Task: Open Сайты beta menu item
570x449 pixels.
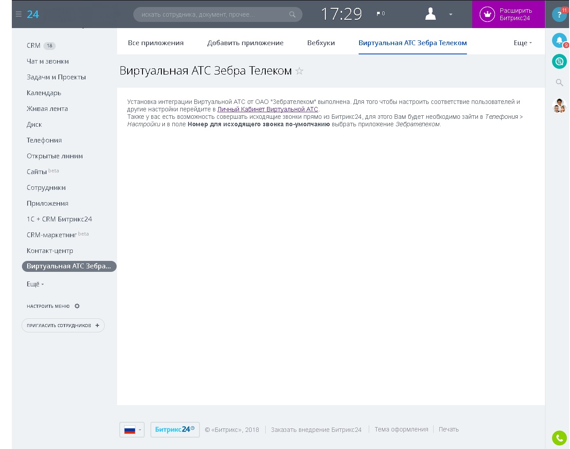Action: (43, 171)
